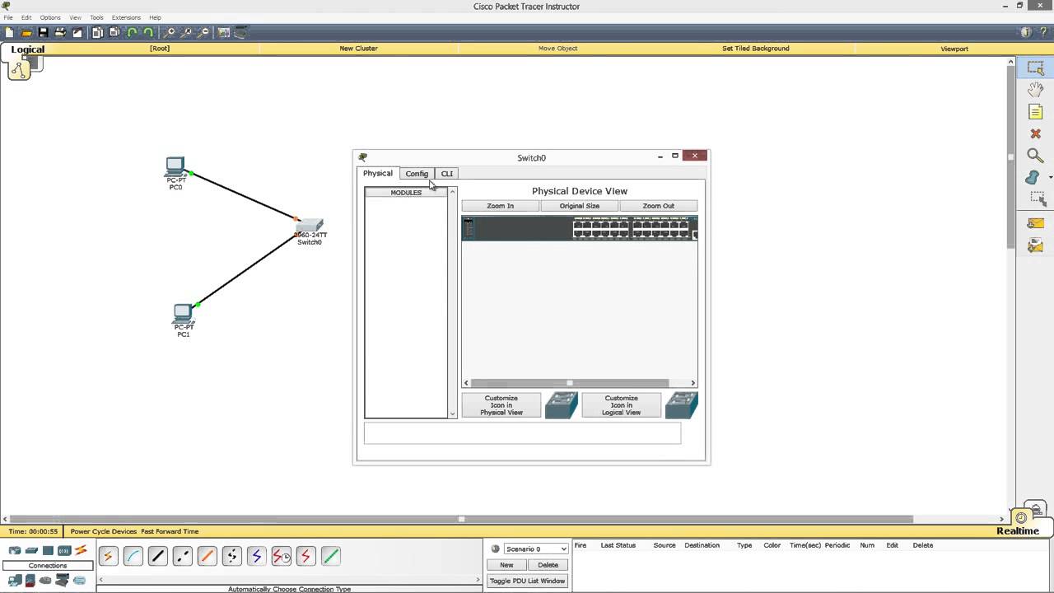Switch to Switch0 CLI tab
Image resolution: width=1054 pixels, height=593 pixels.
point(446,174)
